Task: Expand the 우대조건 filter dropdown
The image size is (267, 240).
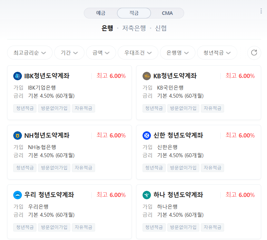Action: (x=138, y=53)
